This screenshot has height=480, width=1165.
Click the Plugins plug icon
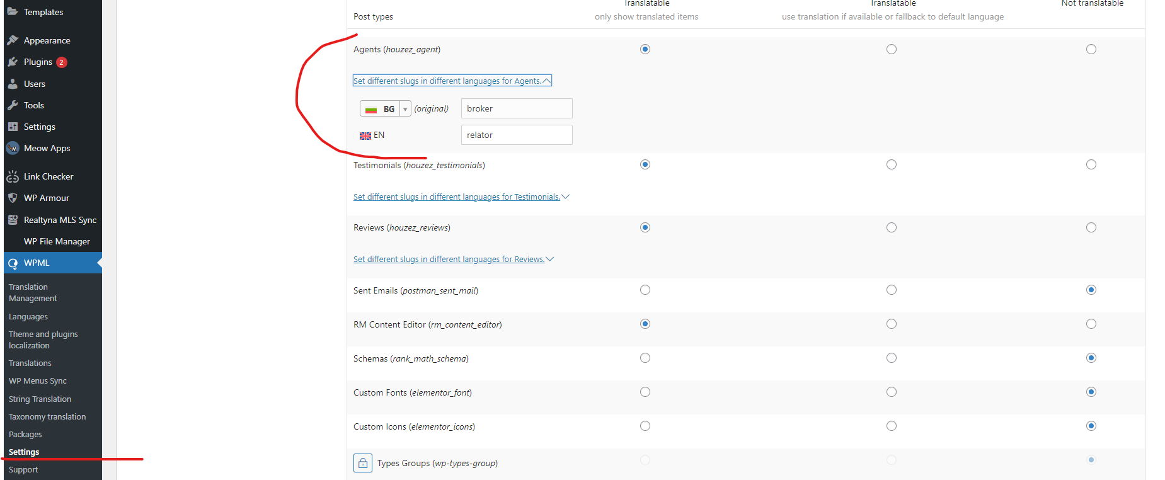coord(13,62)
